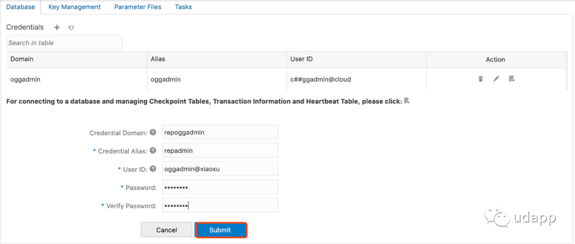Refresh the Credentials list
This screenshot has width=575, height=244.
pyautogui.click(x=71, y=27)
